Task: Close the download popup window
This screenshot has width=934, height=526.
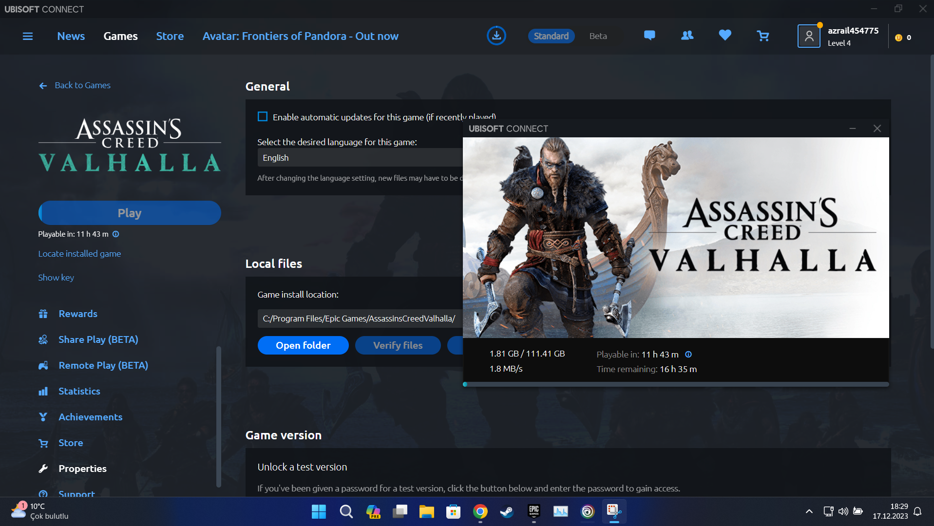Action: (x=877, y=129)
